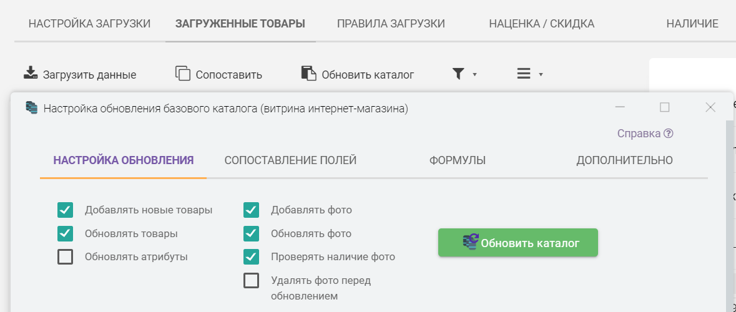
Task: Open the Формулы tab
Action: click(x=457, y=160)
